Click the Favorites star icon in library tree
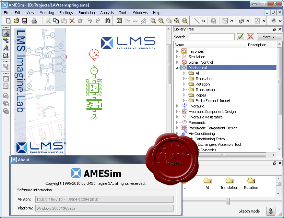 184,51
